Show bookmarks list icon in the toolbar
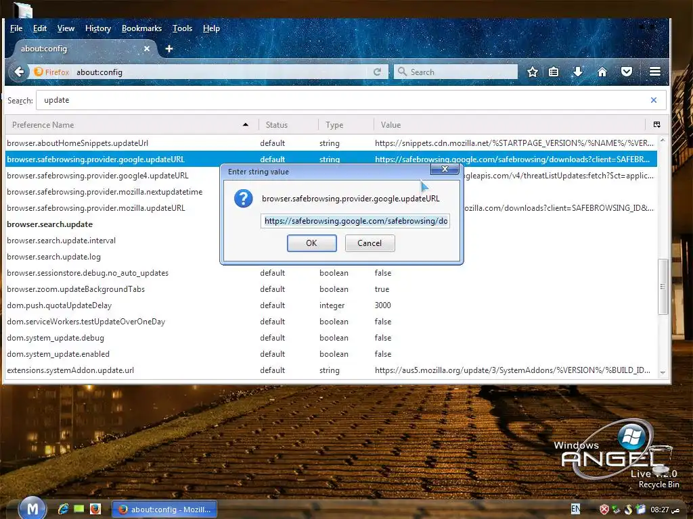 click(x=554, y=72)
